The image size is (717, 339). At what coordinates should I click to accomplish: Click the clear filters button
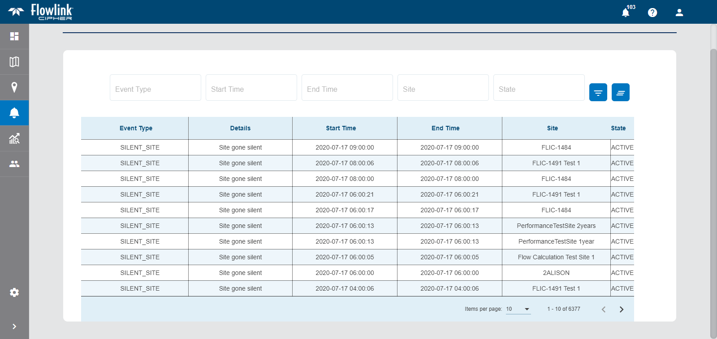(x=620, y=93)
